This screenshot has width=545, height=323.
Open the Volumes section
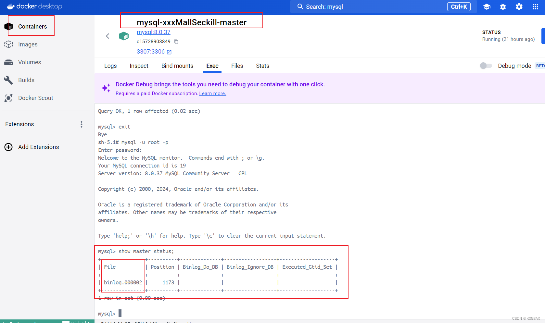pos(30,62)
